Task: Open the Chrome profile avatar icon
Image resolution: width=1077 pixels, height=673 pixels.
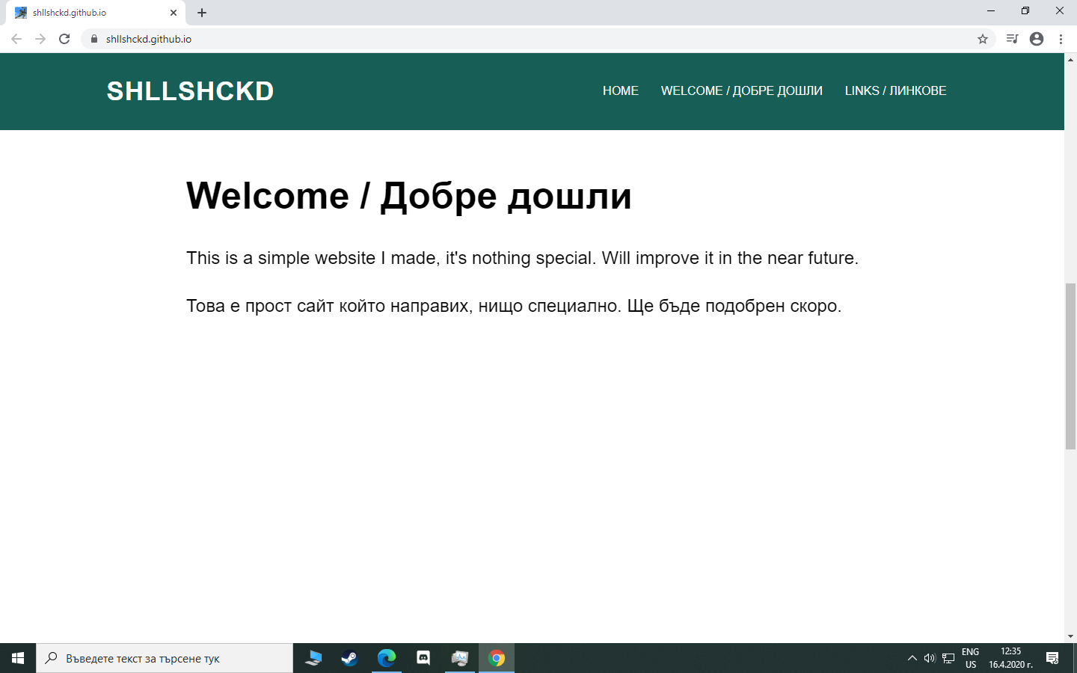Action: point(1036,38)
